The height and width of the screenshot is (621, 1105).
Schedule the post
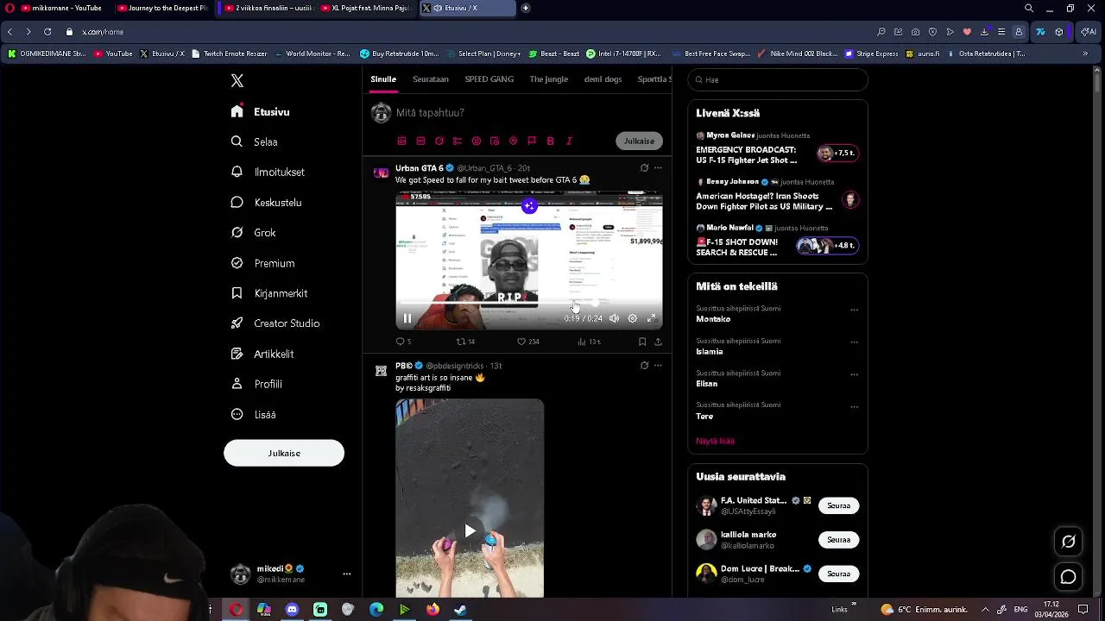tap(495, 141)
